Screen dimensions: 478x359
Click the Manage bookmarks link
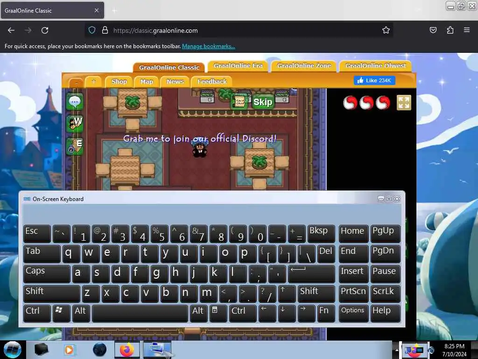pos(209,46)
